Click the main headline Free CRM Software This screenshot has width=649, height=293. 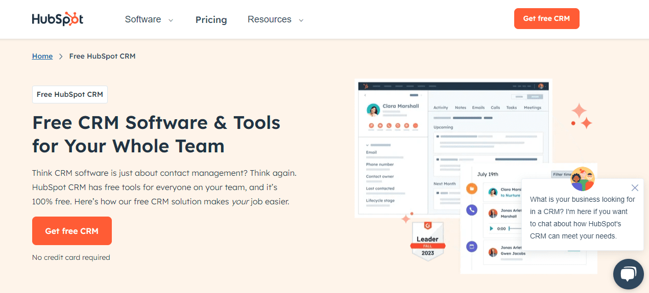(x=156, y=134)
